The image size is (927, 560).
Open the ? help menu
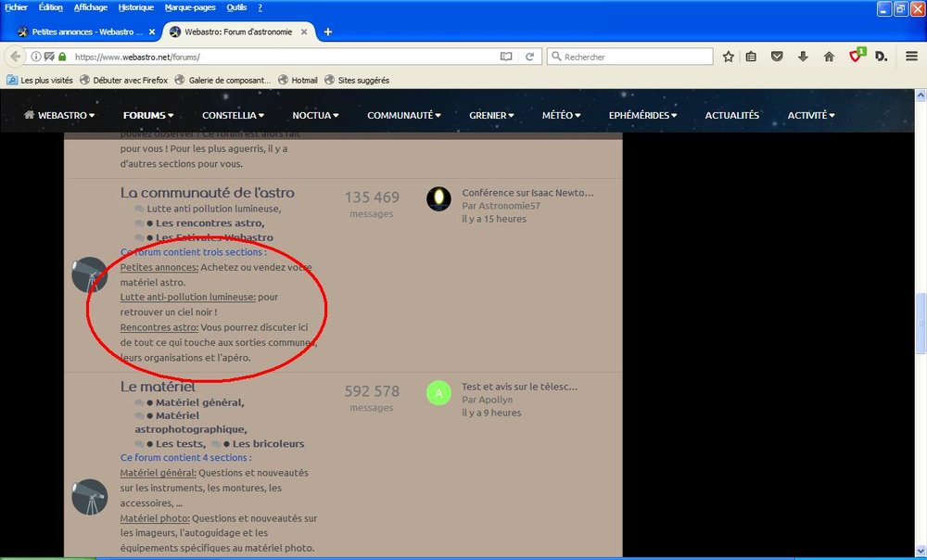260,7
